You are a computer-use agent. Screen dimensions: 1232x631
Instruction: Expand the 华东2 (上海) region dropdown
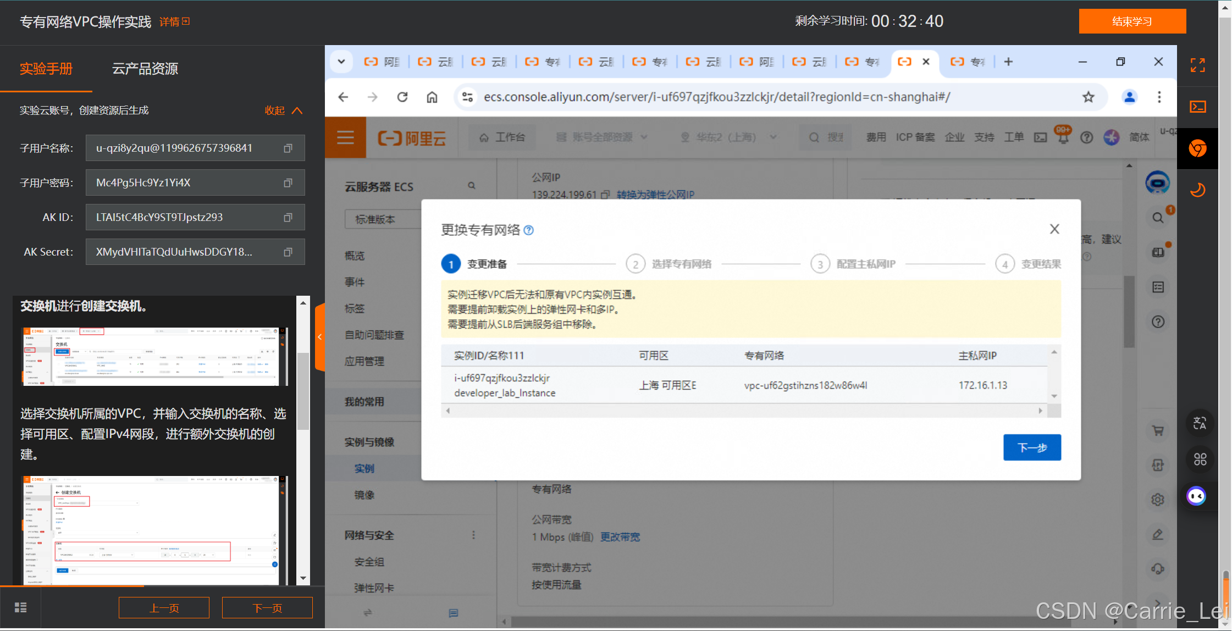click(x=729, y=137)
